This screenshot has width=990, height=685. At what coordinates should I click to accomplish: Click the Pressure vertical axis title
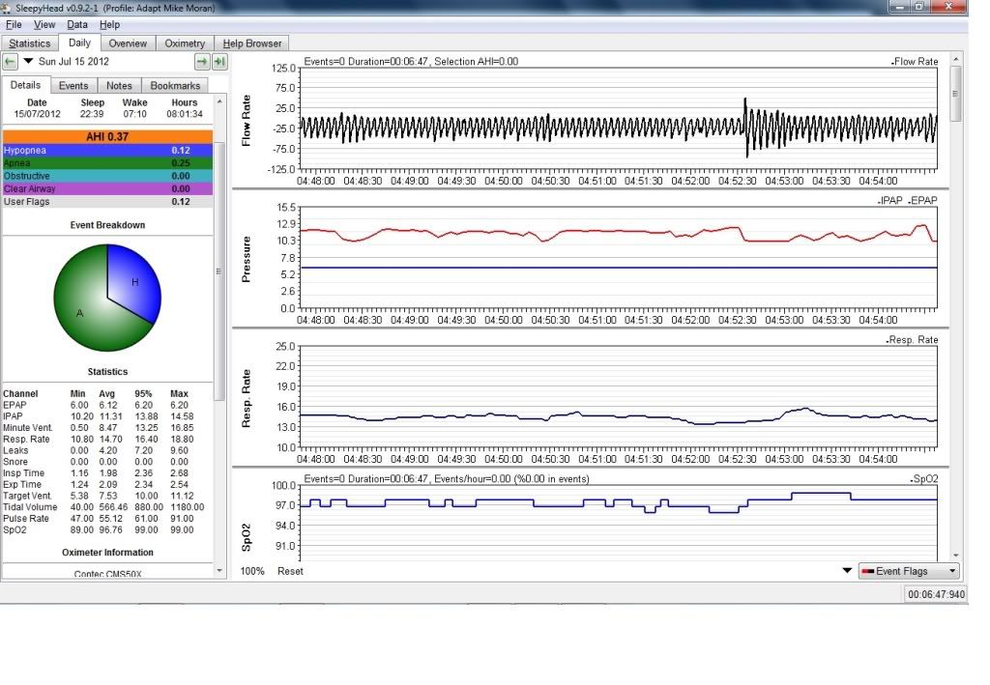tap(247, 259)
